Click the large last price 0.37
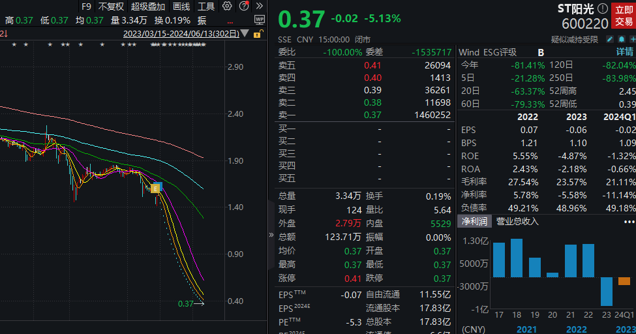636x334 pixels. 301,19
